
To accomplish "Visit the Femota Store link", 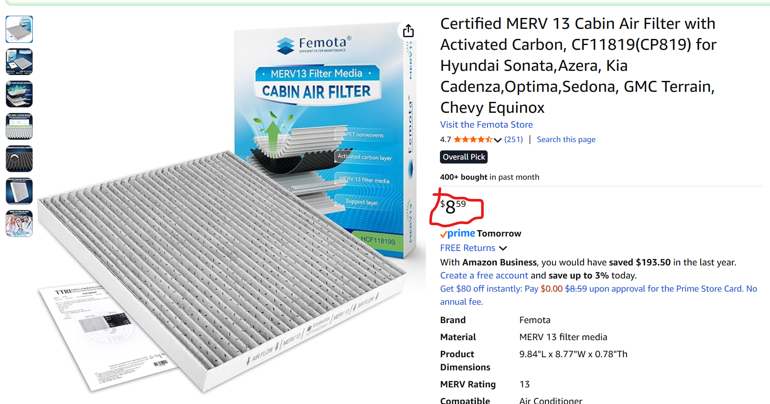I will 486,125.
